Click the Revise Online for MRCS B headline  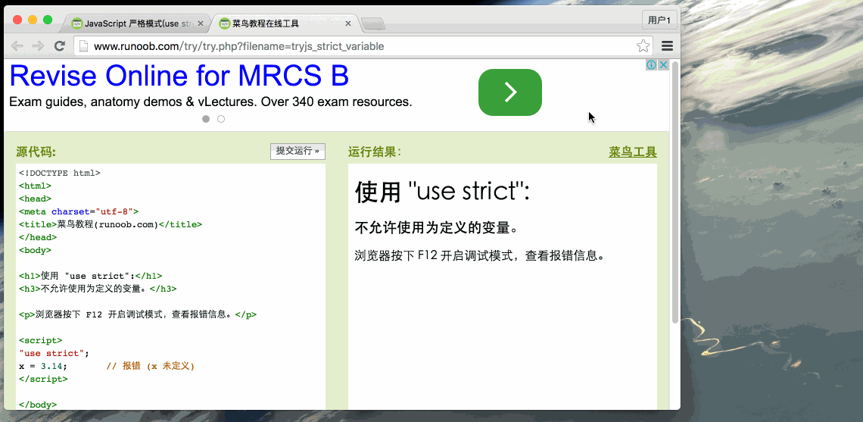(179, 76)
